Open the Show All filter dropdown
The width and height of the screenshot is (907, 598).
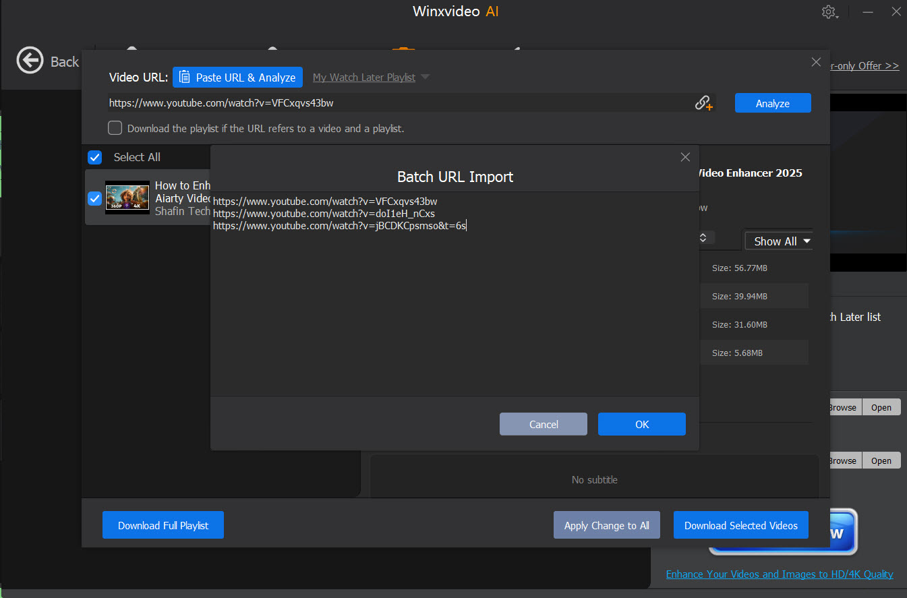(x=776, y=241)
